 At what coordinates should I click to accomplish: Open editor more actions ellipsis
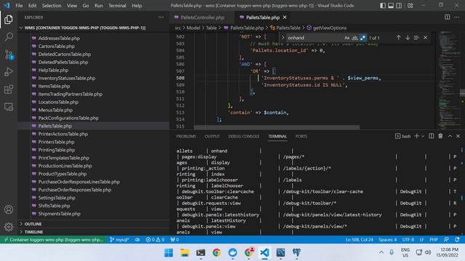(457, 17)
